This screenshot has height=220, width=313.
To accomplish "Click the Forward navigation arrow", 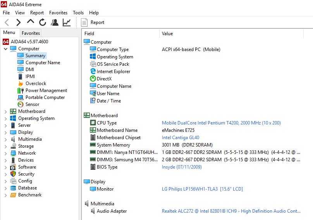I will point(18,22).
